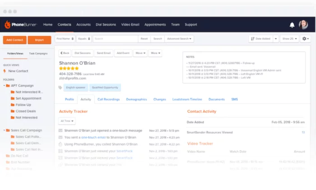Collapse the APT Campaign folder tree
This screenshot has width=316, height=190.
(4, 86)
